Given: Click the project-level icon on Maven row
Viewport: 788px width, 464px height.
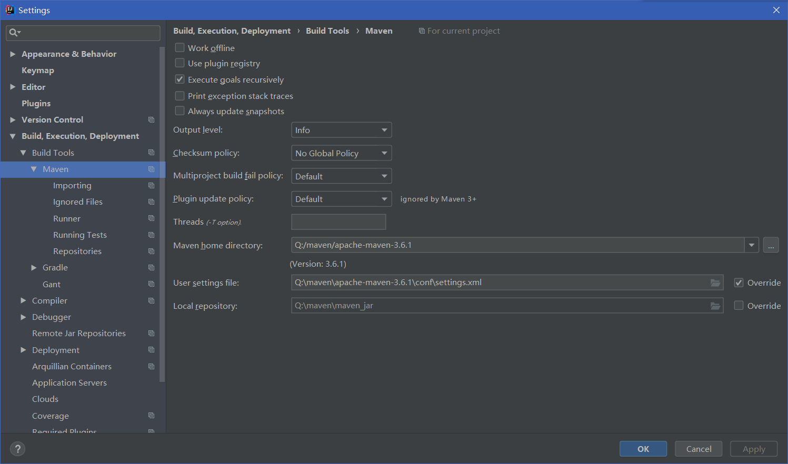Looking at the screenshot, I should pyautogui.click(x=151, y=169).
